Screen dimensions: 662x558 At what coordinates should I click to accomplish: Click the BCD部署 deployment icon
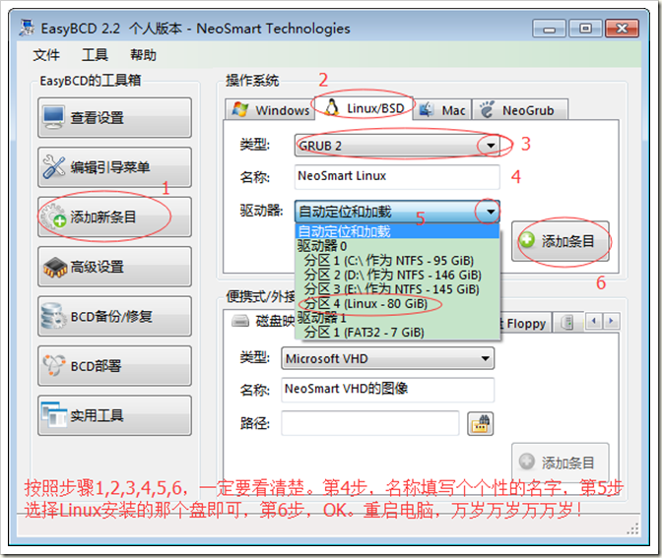tap(54, 365)
